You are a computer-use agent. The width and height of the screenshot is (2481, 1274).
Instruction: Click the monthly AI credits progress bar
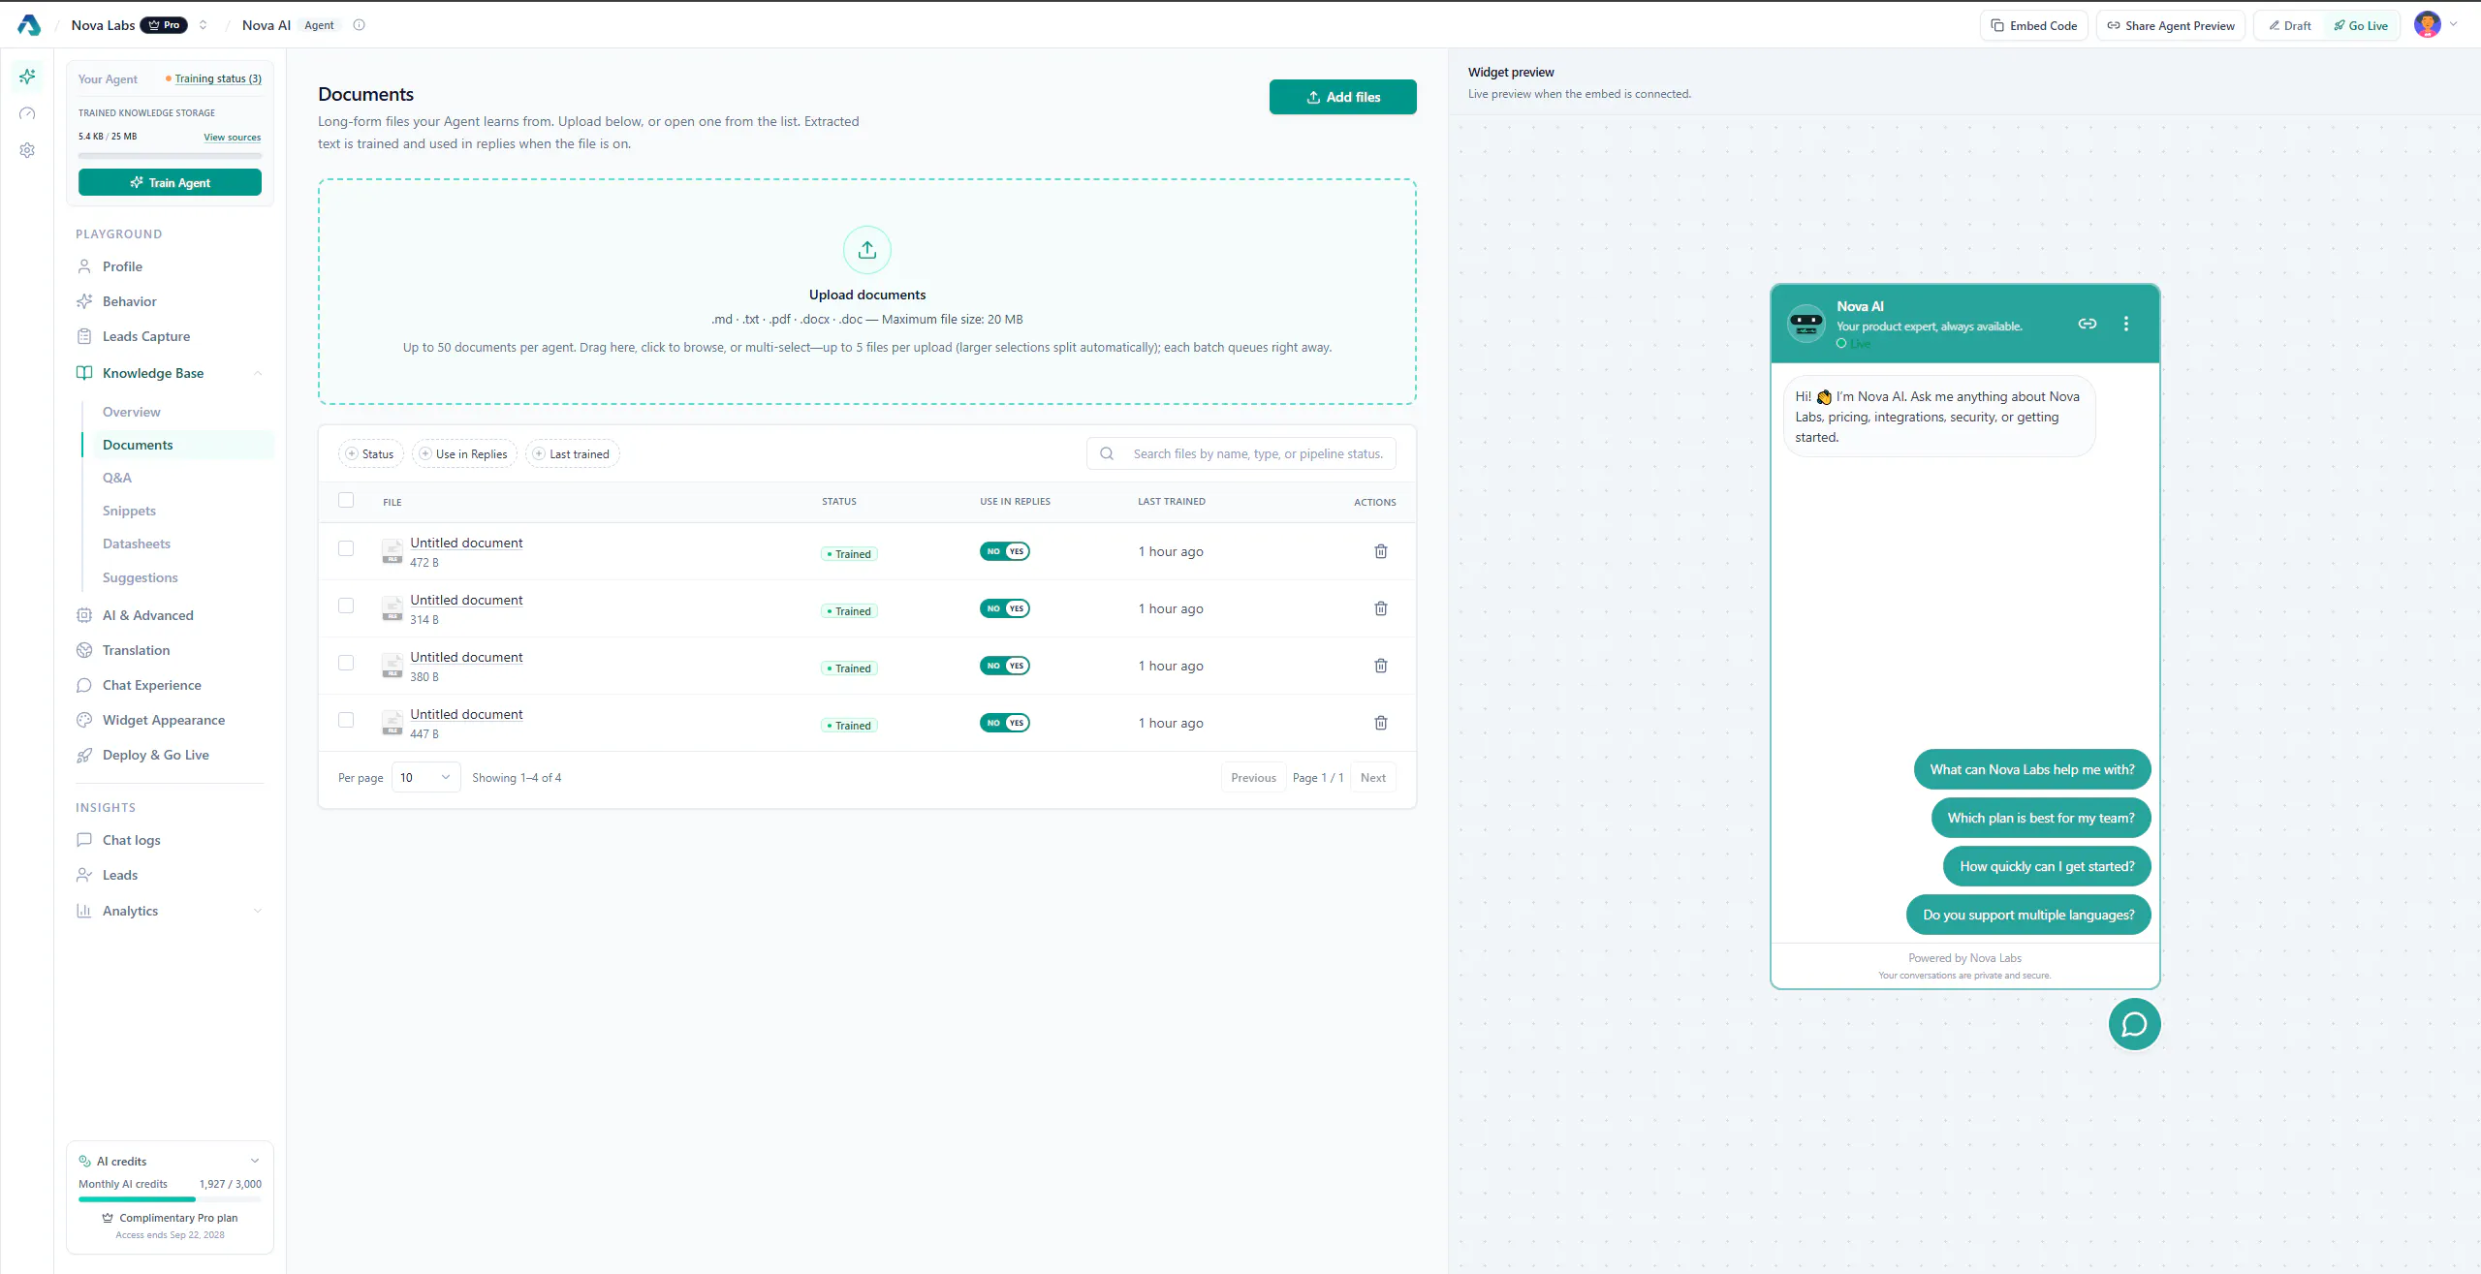point(170,1199)
